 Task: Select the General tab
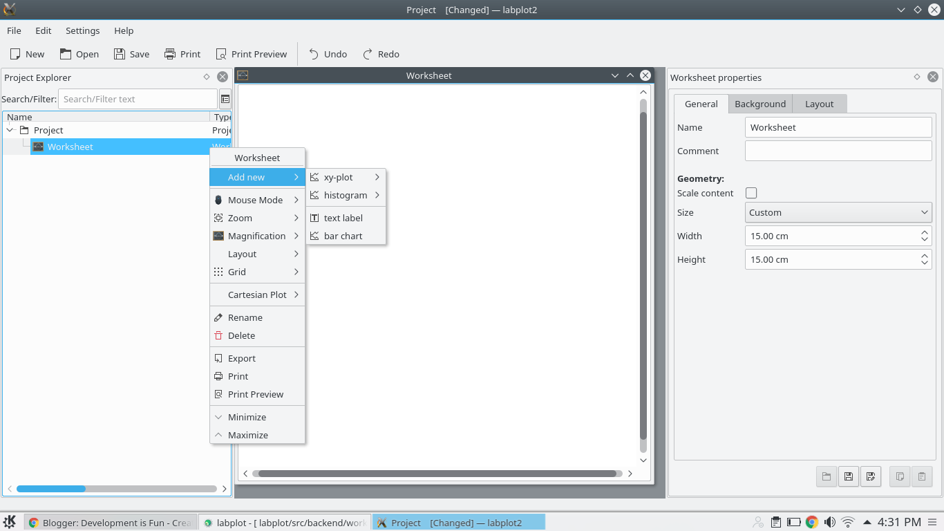(x=701, y=104)
